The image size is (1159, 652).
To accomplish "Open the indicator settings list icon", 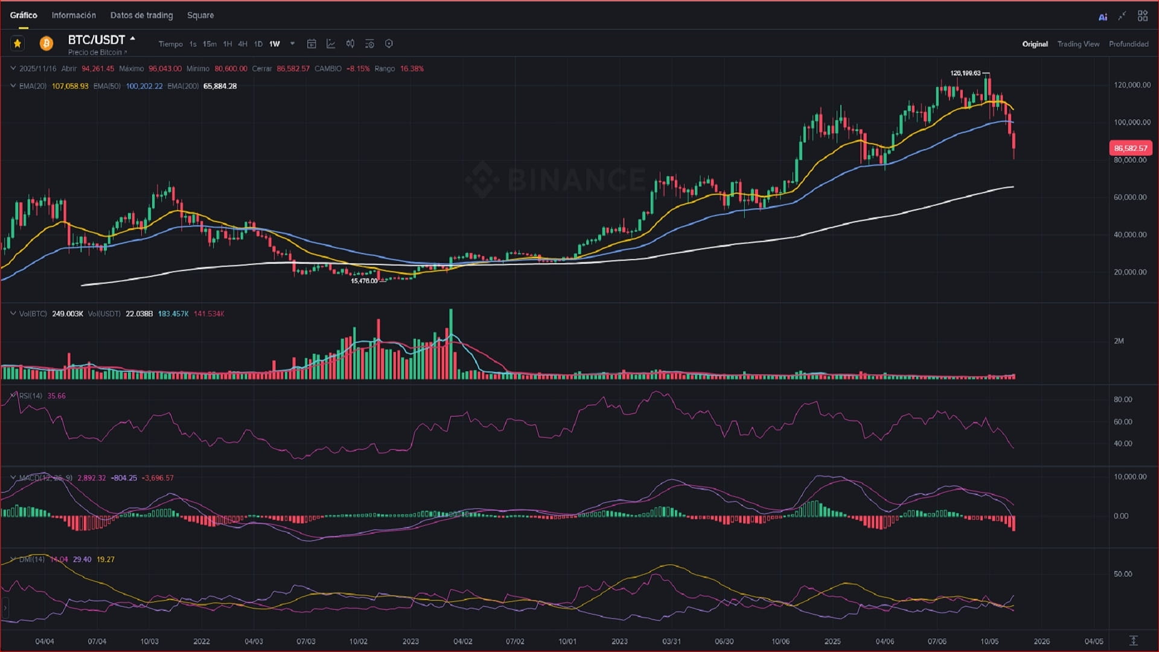I will pos(369,43).
